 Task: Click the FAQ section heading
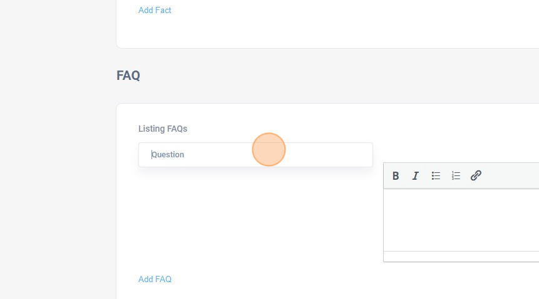128,76
